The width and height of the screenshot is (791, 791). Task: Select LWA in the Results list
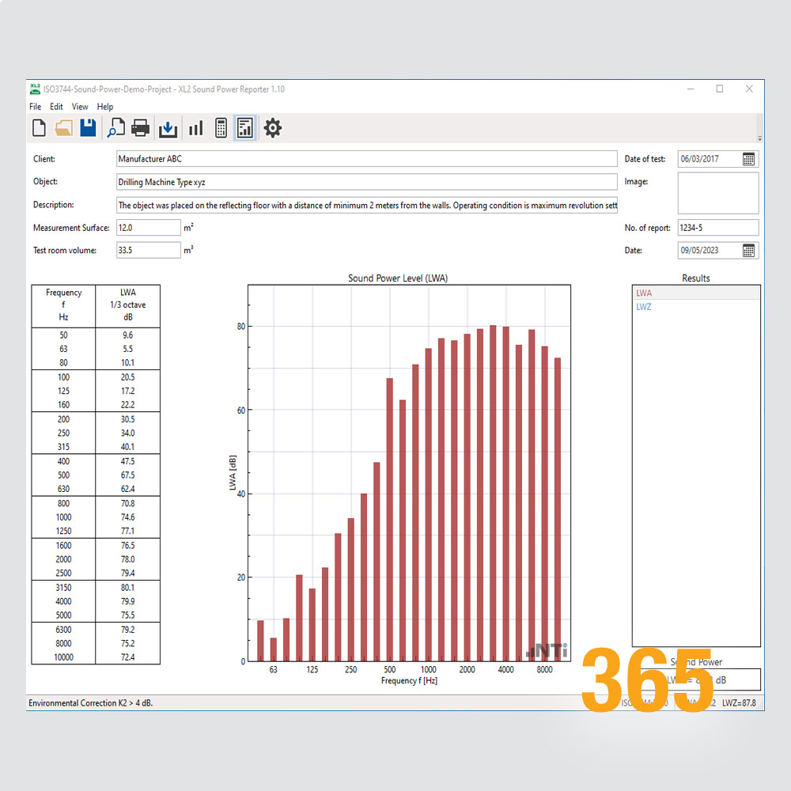coord(643,292)
